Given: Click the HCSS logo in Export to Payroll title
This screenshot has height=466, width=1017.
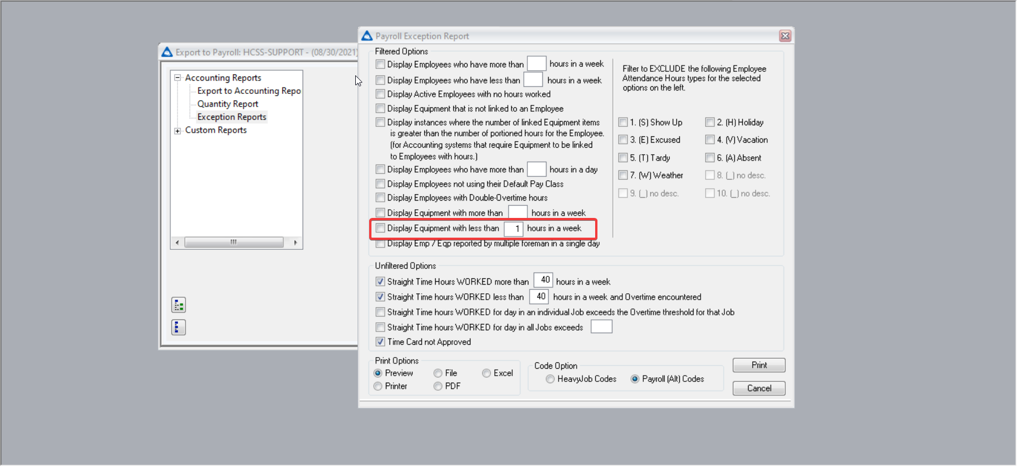Looking at the screenshot, I should tap(167, 52).
